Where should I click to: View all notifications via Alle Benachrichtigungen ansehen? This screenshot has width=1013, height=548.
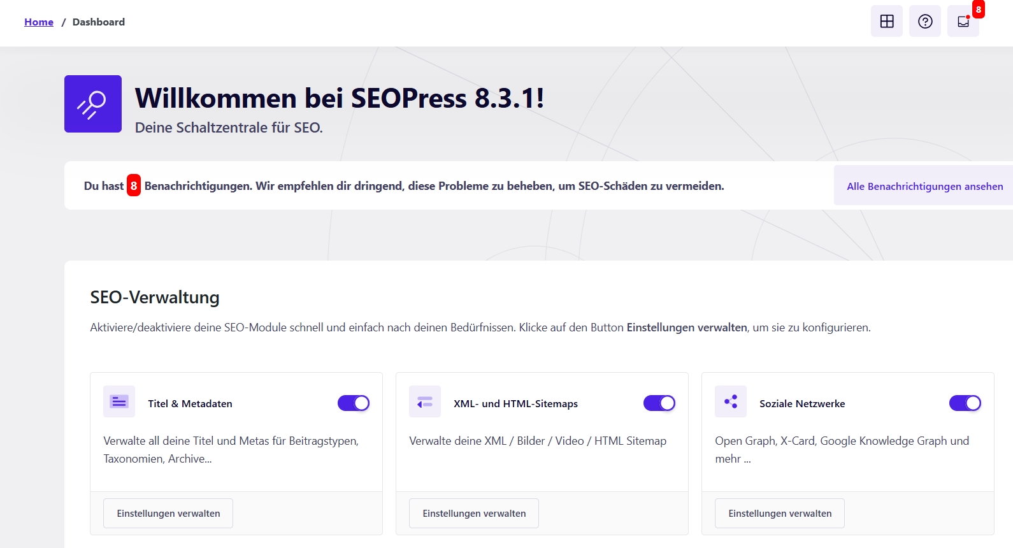924,186
